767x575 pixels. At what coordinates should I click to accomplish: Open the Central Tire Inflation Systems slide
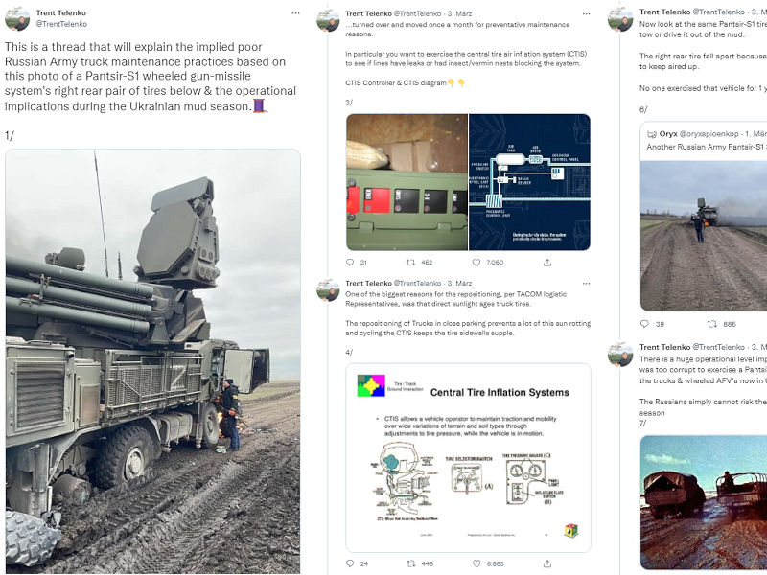click(x=468, y=458)
